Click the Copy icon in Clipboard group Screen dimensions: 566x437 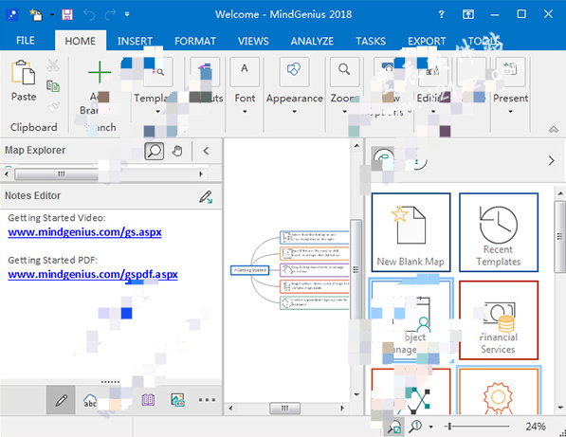(53, 86)
